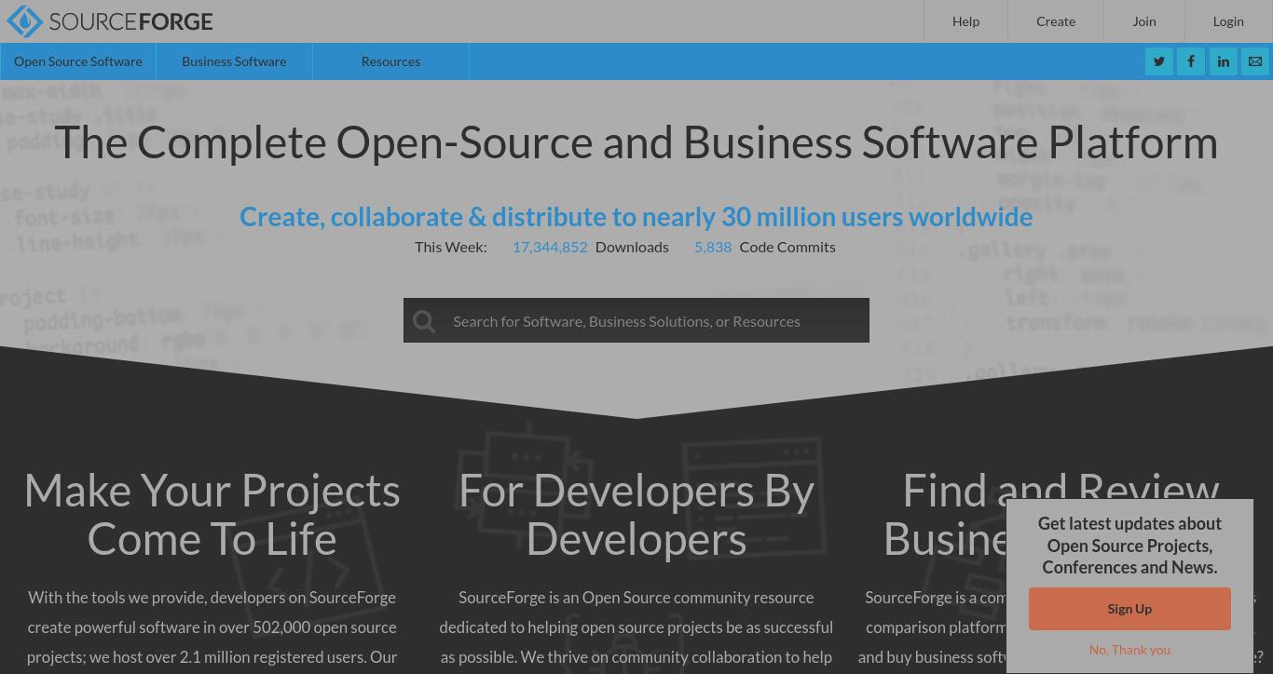Click the SourceForge diamond logo icon
1273x674 pixels.
point(25,21)
